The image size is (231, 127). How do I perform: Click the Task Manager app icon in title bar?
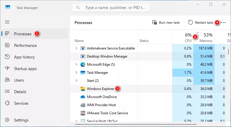point(8,7)
